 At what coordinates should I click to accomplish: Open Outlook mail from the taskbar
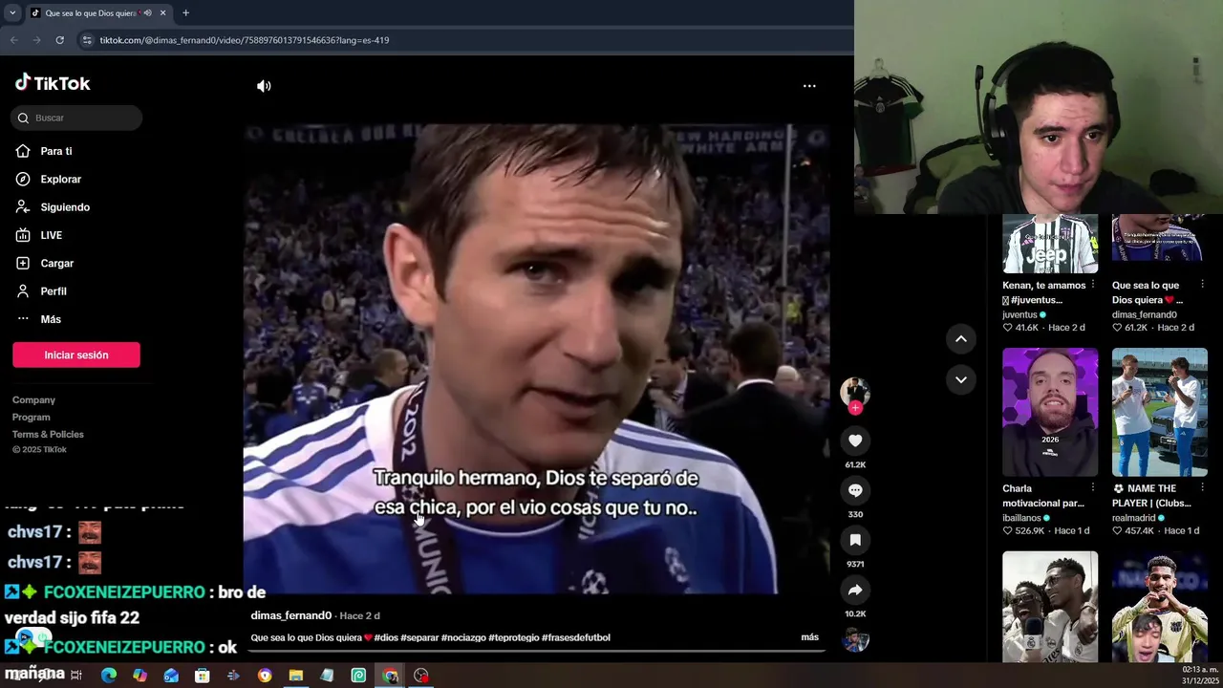tap(171, 676)
